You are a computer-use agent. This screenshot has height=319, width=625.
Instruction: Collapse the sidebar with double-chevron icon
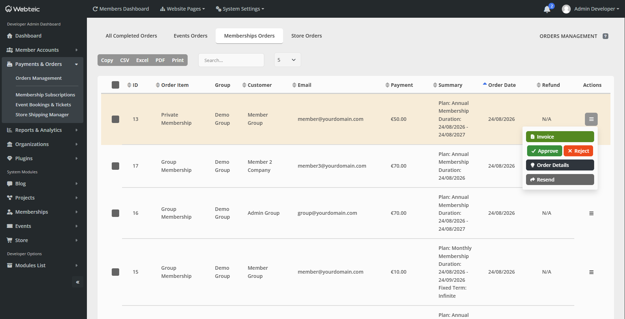point(78,282)
